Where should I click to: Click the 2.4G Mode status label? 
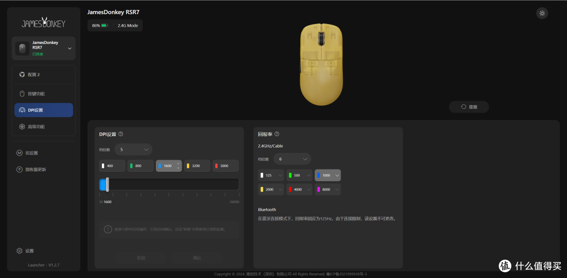(128, 26)
